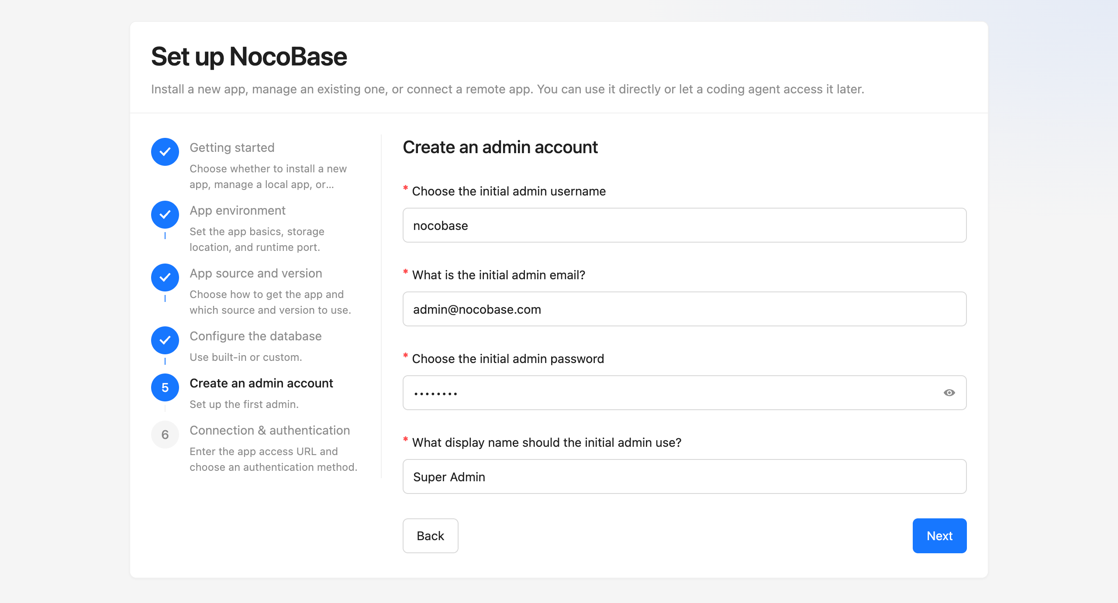The height and width of the screenshot is (603, 1118).
Task: Select the Create an admin account step
Action: pos(261,383)
